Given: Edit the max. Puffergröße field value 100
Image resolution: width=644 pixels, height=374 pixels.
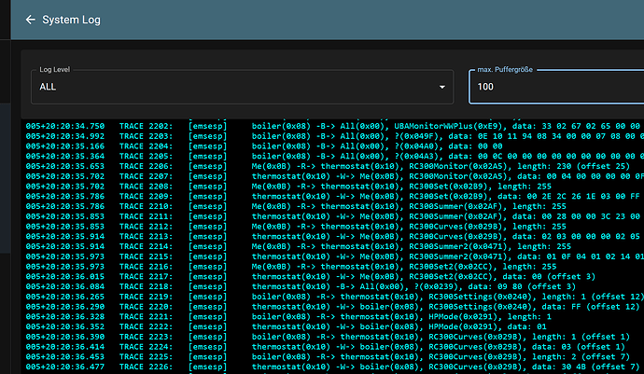Looking at the screenshot, I should pos(557,87).
